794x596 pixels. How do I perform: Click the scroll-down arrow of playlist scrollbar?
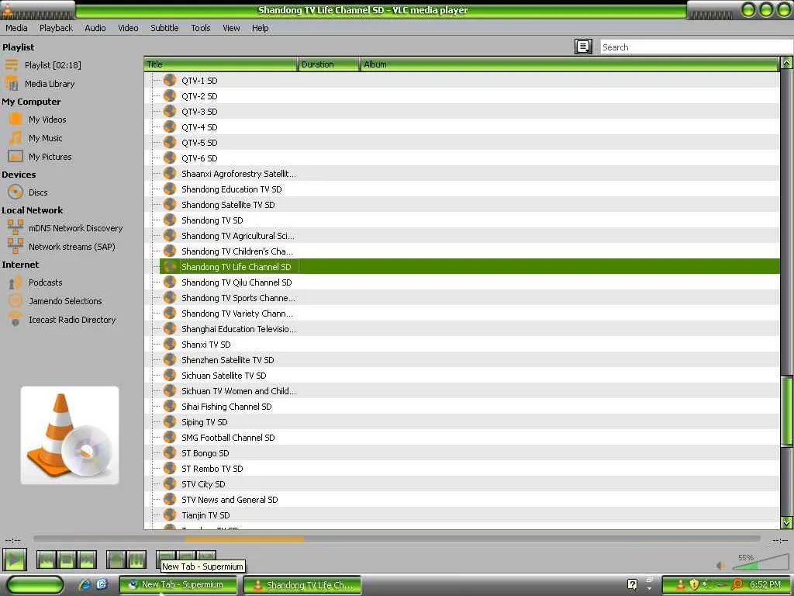[x=786, y=522]
